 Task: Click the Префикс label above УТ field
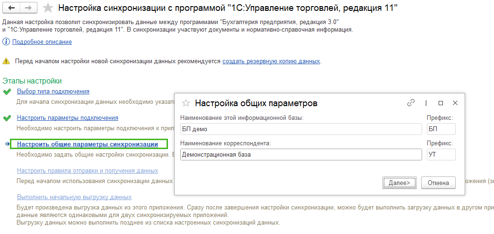pos(440,143)
